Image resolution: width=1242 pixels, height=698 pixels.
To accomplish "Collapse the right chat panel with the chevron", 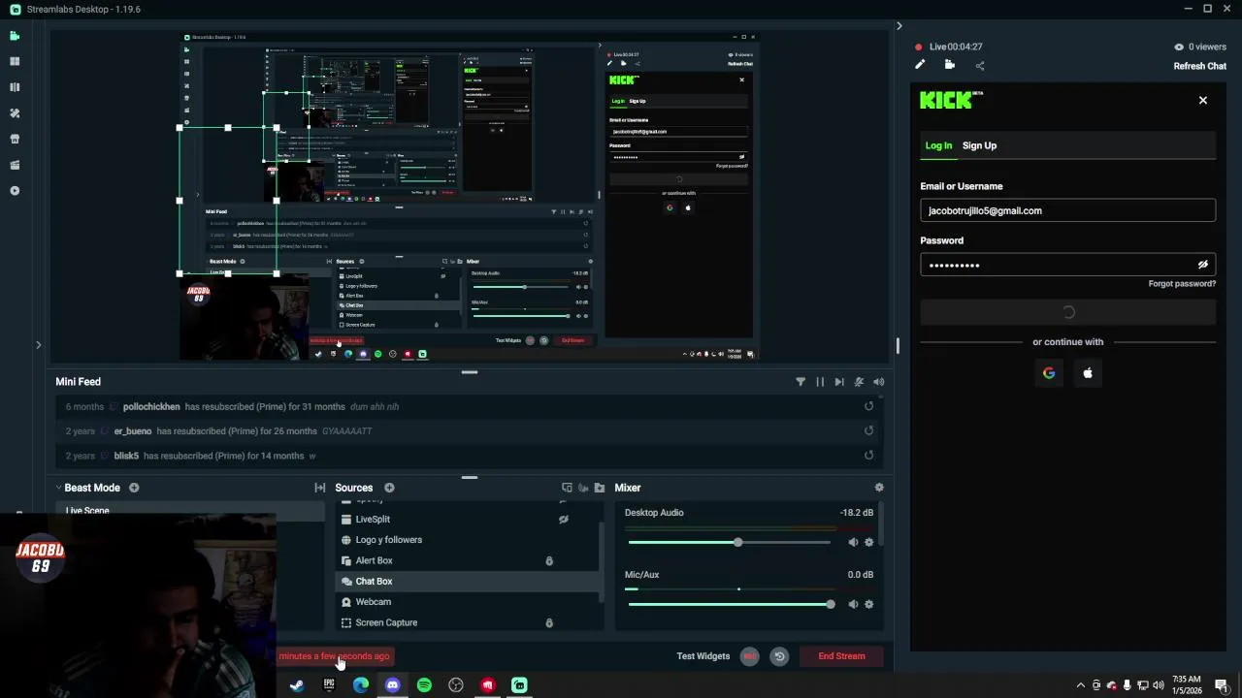I will click(x=899, y=26).
